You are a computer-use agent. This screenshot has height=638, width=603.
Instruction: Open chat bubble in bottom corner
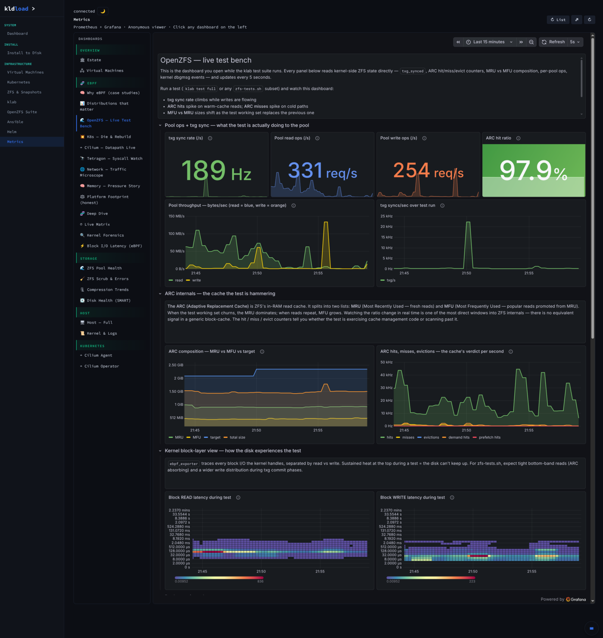(591, 628)
